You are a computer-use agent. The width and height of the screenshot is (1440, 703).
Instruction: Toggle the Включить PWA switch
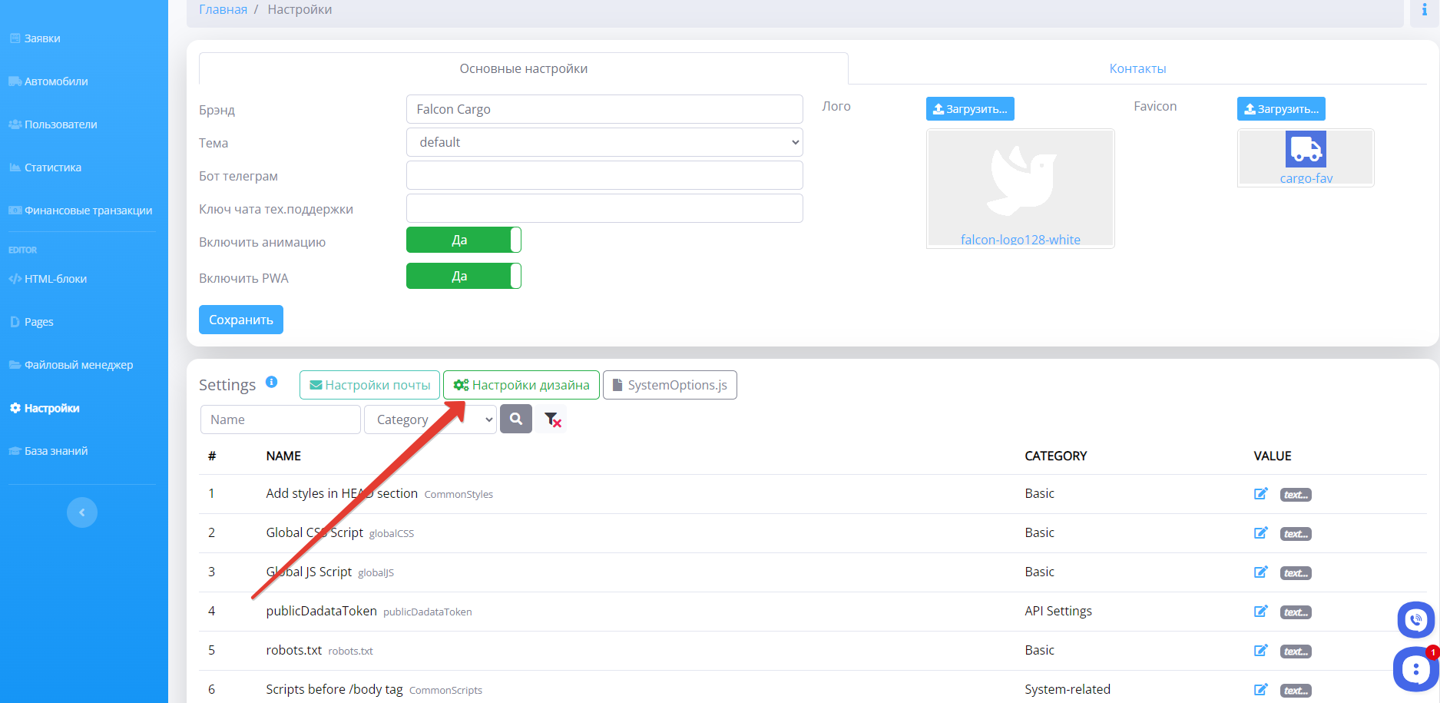pyautogui.click(x=463, y=276)
